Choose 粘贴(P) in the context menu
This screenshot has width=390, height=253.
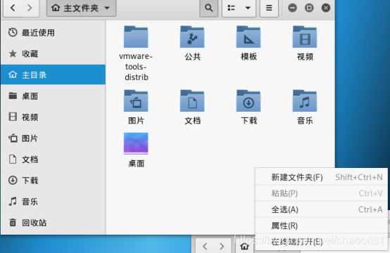click(321, 193)
